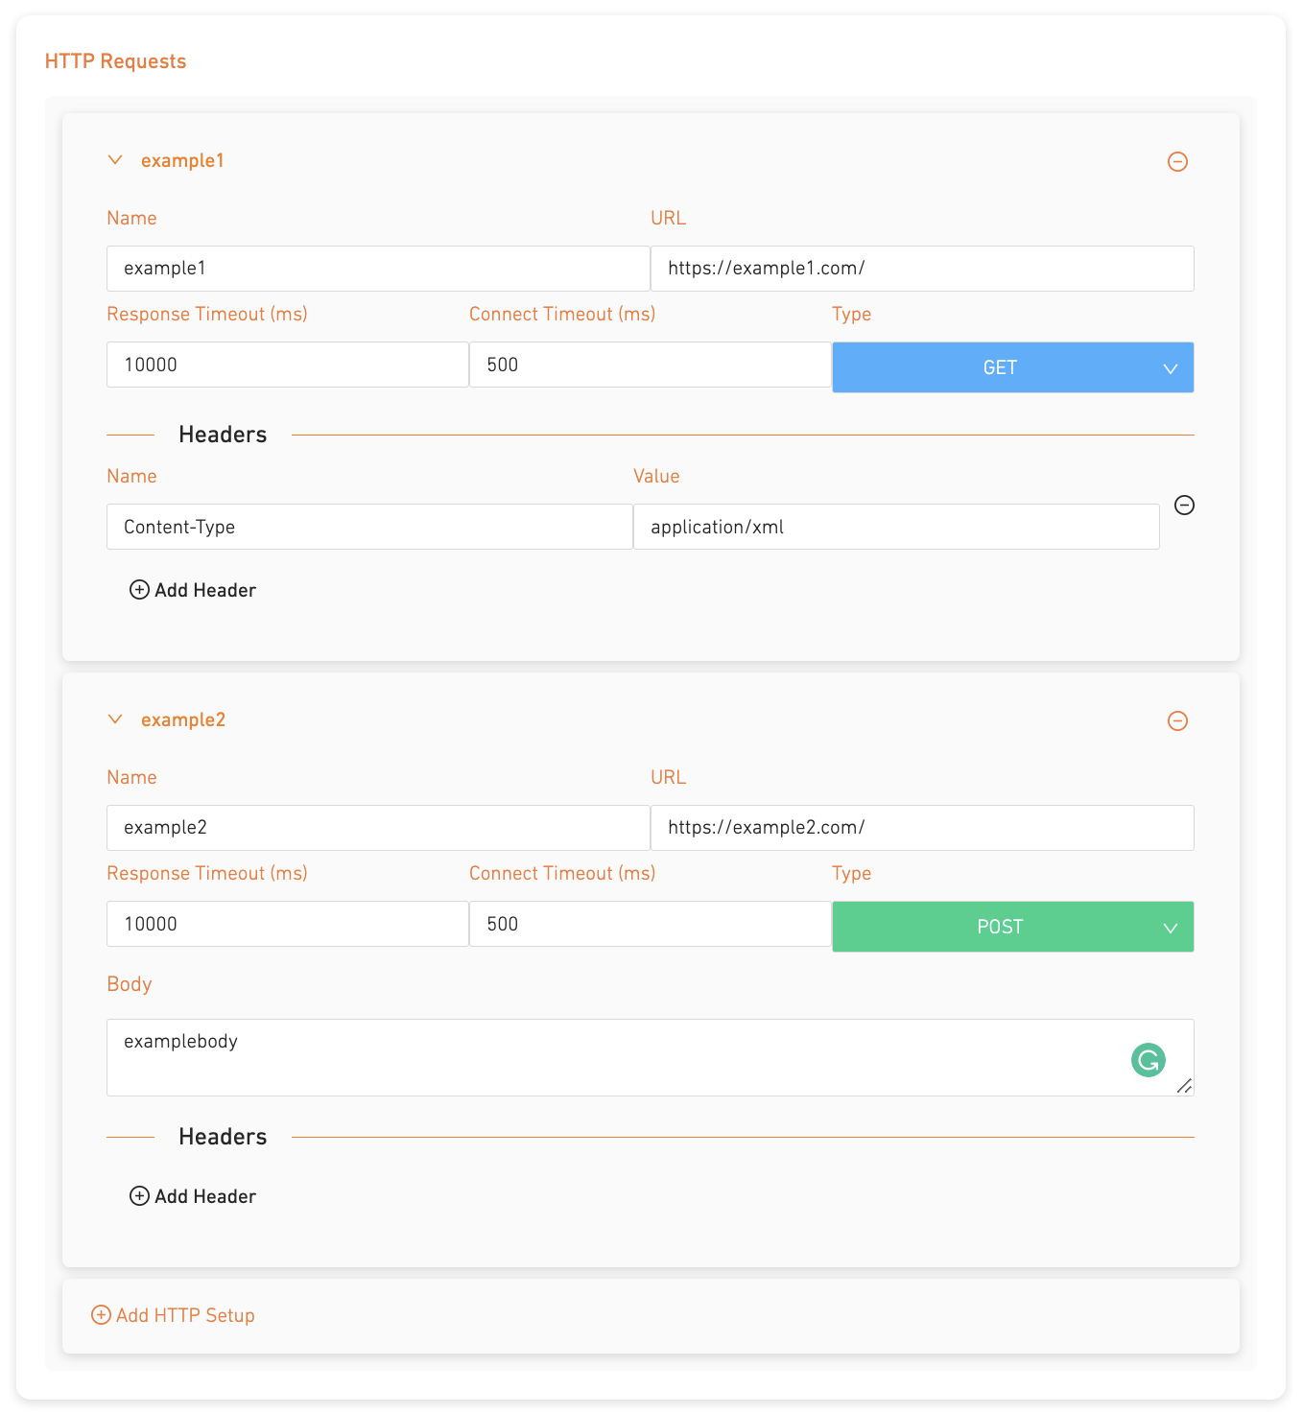Delete the Content-Type header row

1184,505
